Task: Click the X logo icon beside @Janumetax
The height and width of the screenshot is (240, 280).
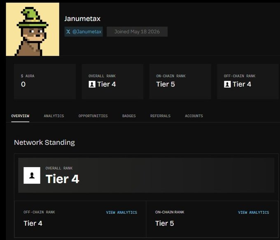Action: (x=68, y=32)
